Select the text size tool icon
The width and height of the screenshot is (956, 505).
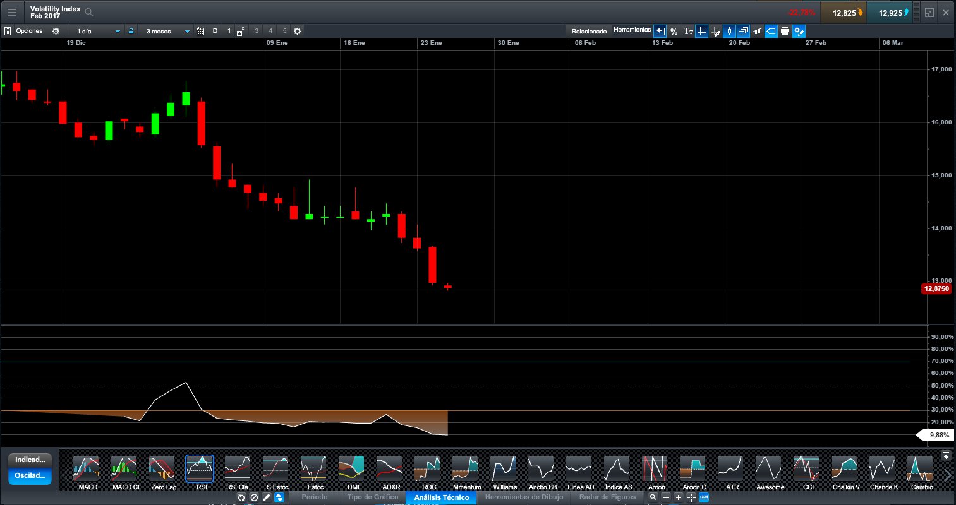688,31
